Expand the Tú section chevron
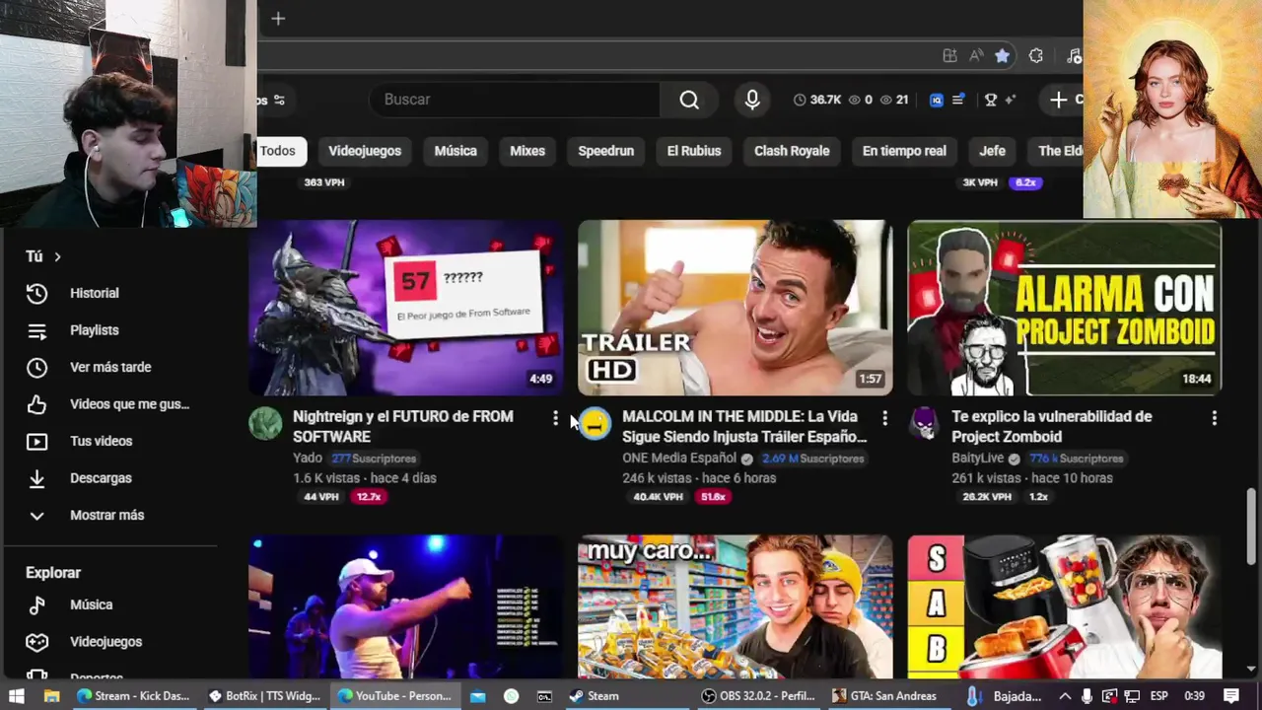 (x=57, y=256)
